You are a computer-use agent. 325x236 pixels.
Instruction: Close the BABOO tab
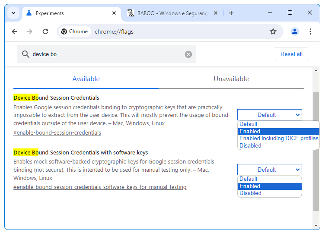pos(216,13)
